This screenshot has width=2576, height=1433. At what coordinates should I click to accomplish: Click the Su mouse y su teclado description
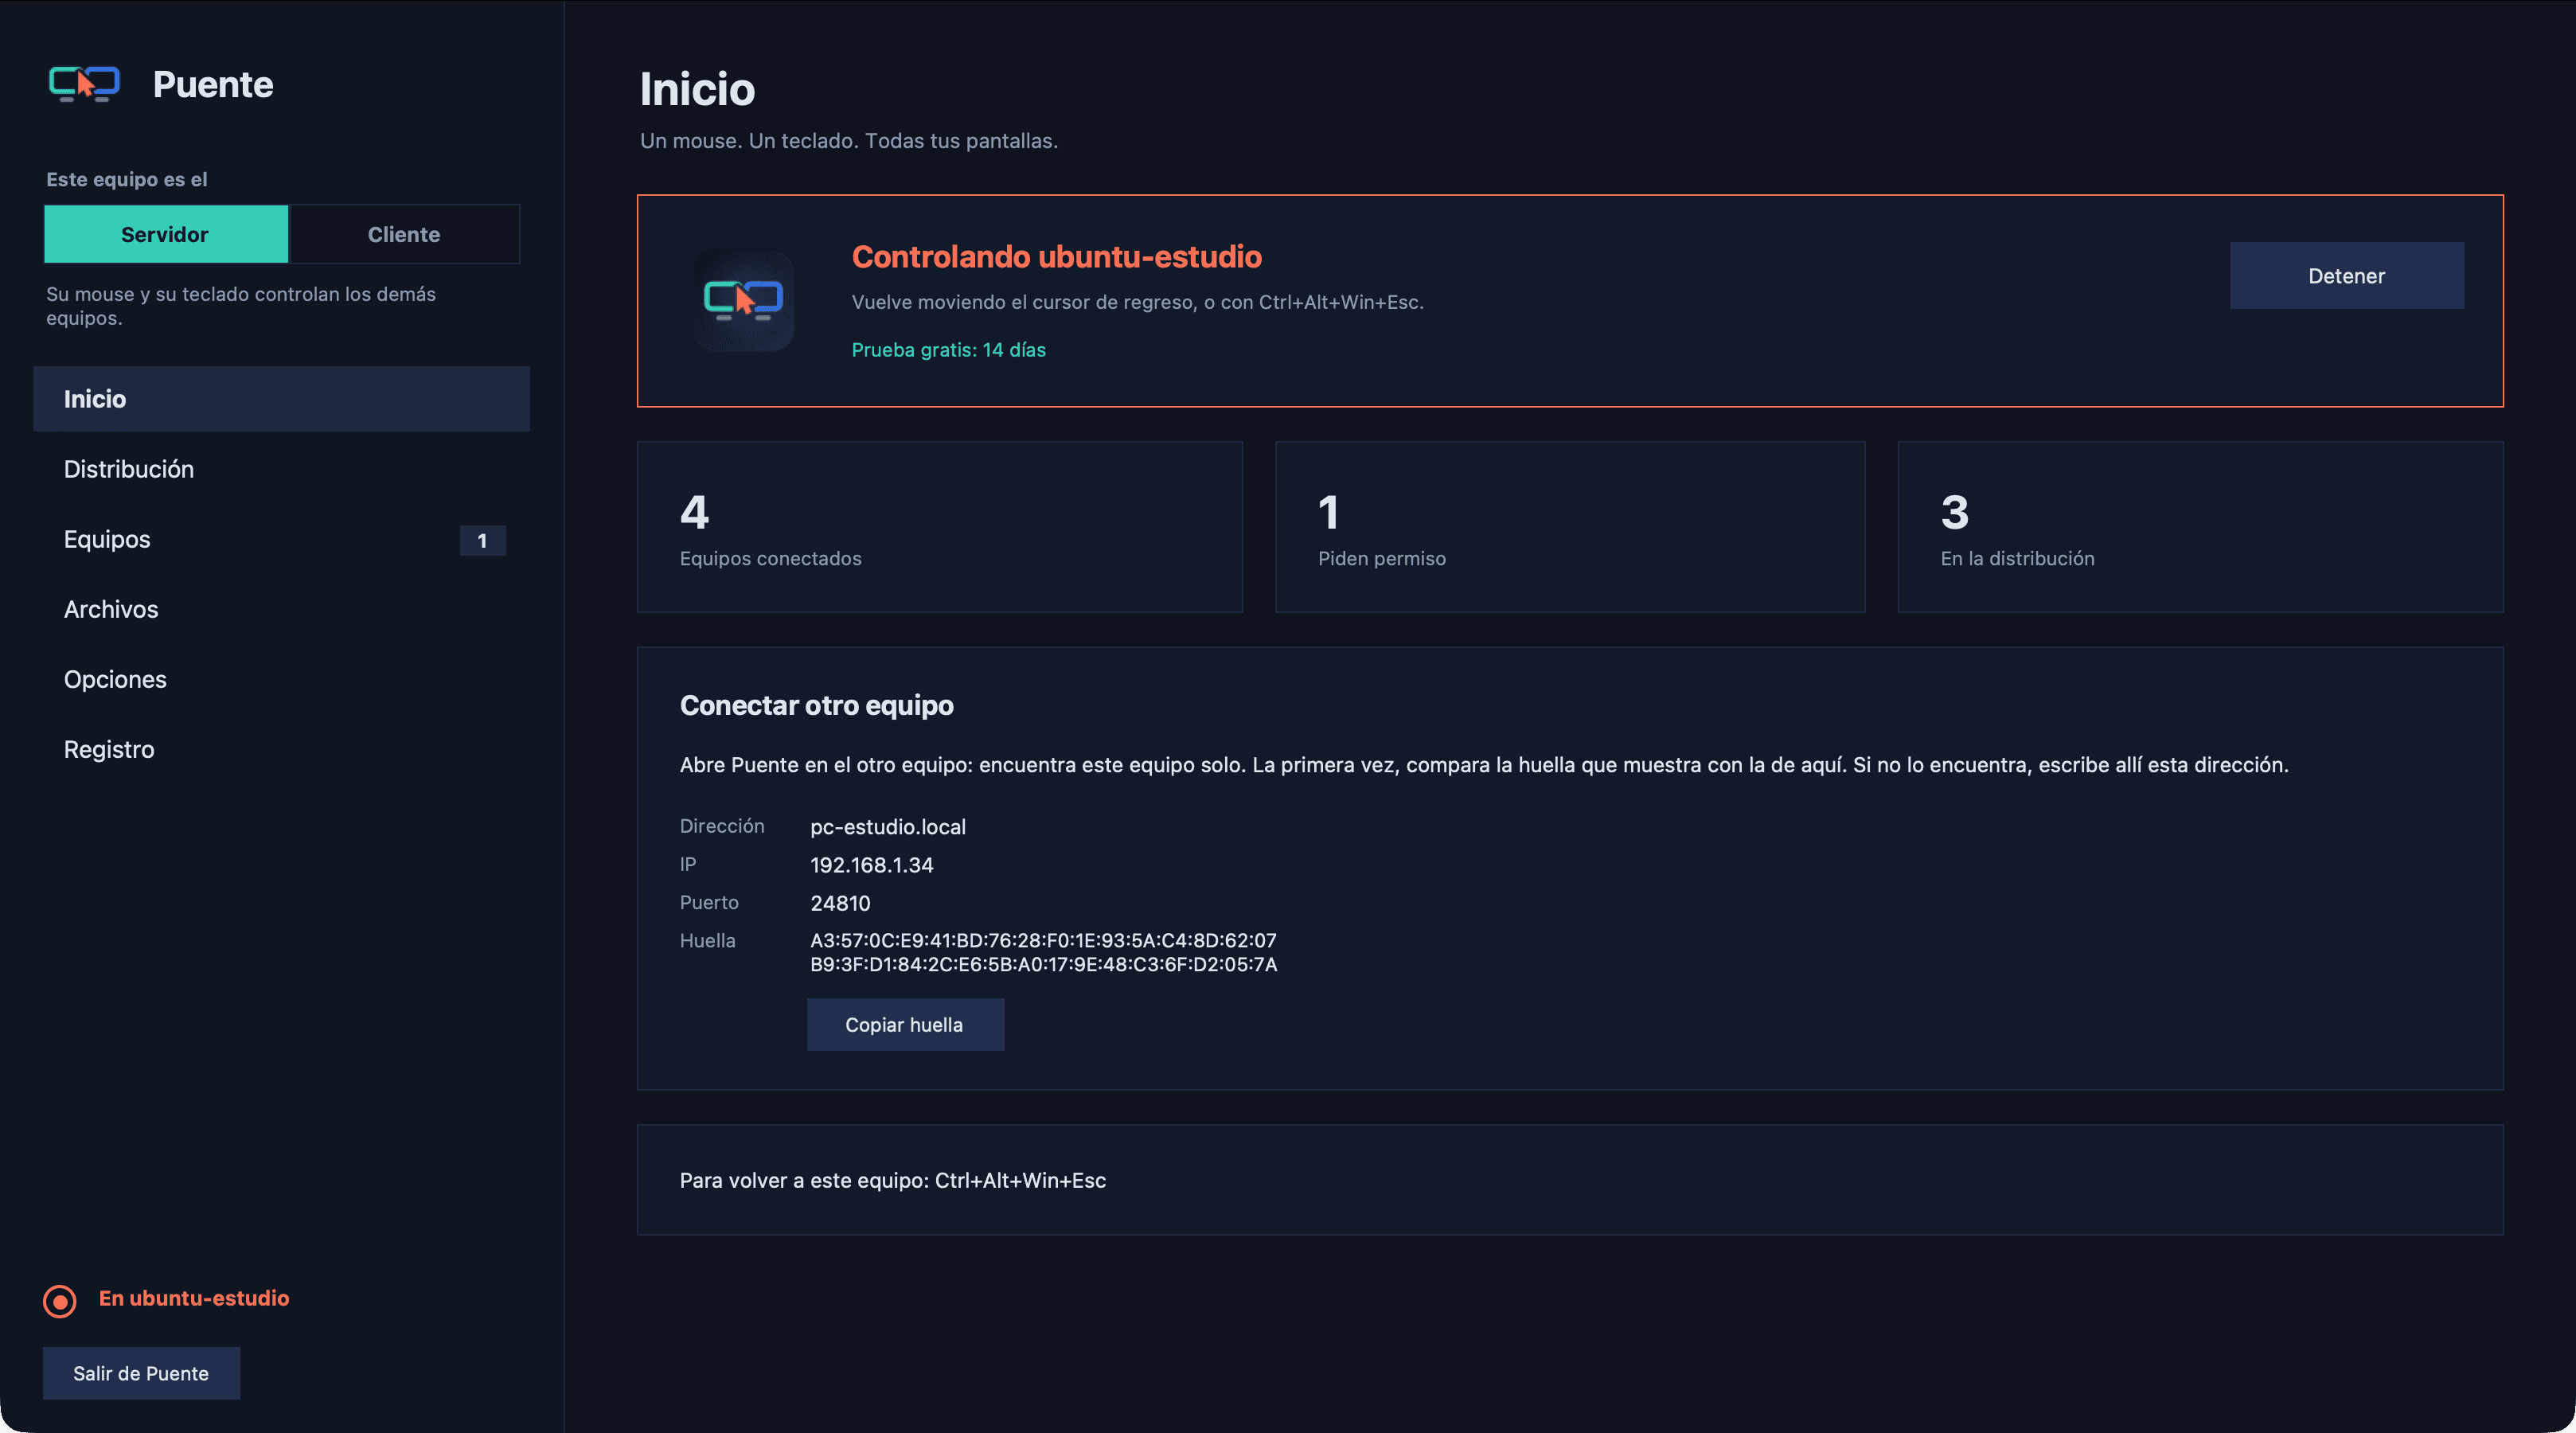pos(241,306)
